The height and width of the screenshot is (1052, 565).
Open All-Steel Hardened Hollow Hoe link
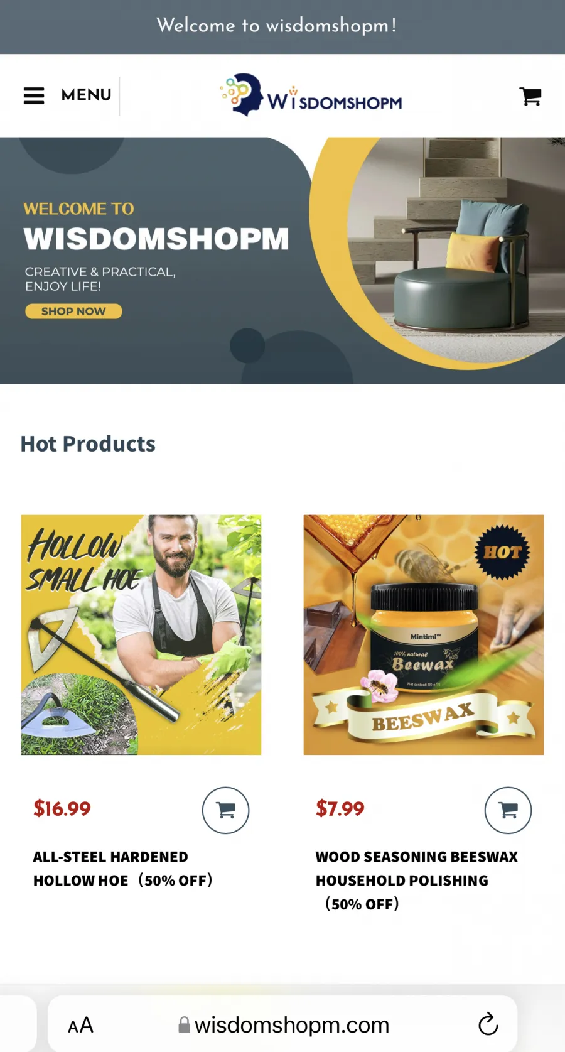coord(122,869)
